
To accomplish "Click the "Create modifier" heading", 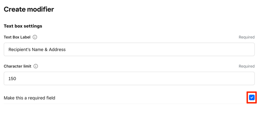I will (x=29, y=10).
